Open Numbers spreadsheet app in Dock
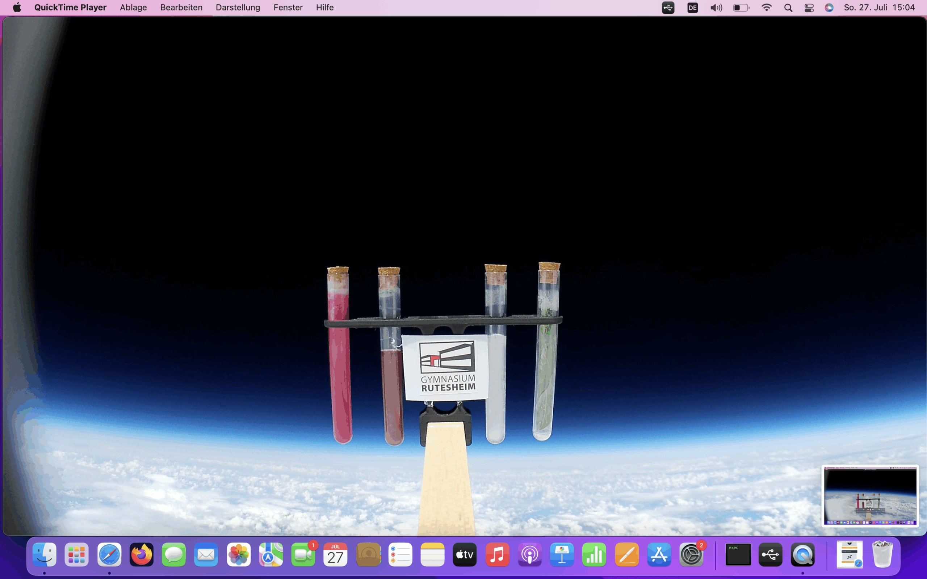The width and height of the screenshot is (927, 579). [x=594, y=555]
